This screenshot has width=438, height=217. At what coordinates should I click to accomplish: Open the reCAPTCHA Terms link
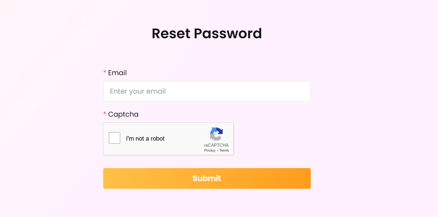(224, 150)
